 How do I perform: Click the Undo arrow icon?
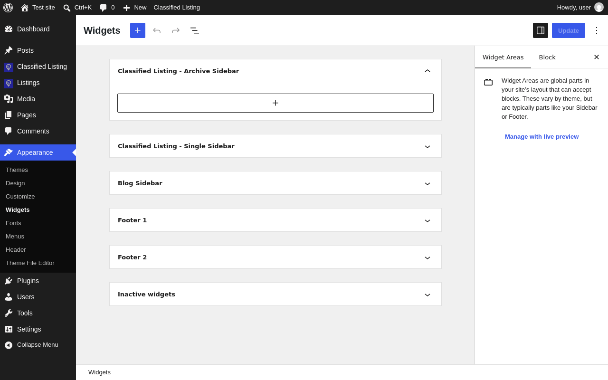click(157, 30)
